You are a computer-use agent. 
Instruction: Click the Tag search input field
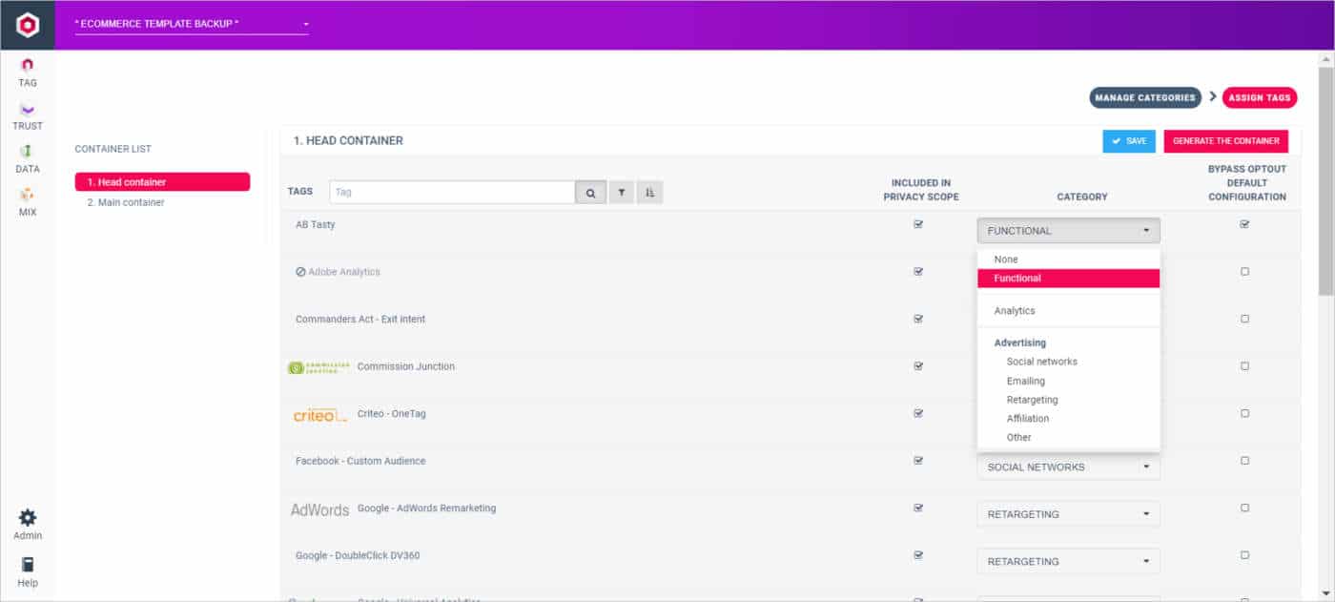point(452,193)
